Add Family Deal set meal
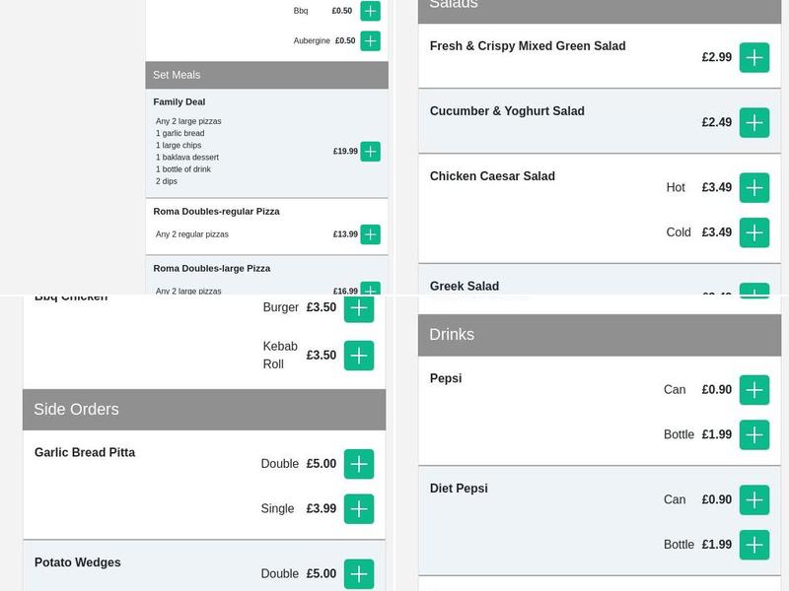Viewport: 789px width, 591px height. [x=370, y=152]
